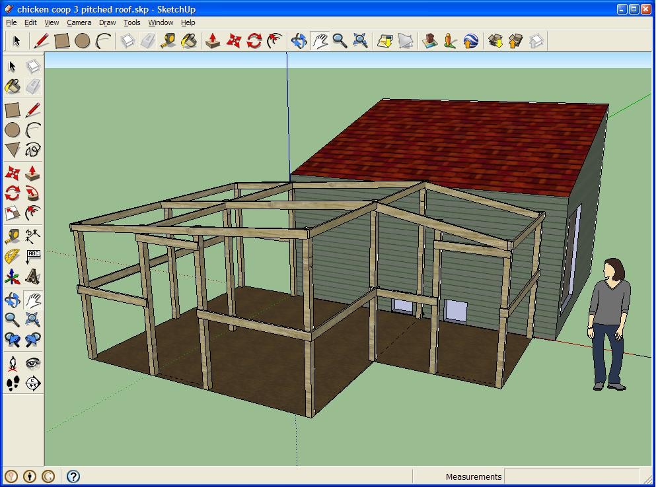Activate the Position Camera tool
This screenshot has width=658, height=487.
pyautogui.click(x=12, y=364)
